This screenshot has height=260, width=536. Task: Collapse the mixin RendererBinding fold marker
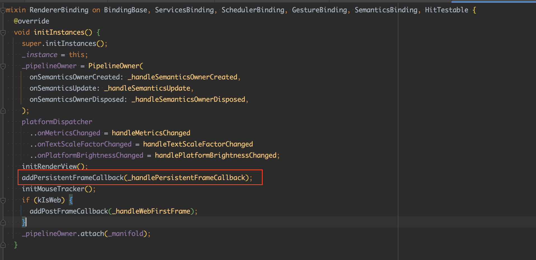pyautogui.click(x=3, y=10)
